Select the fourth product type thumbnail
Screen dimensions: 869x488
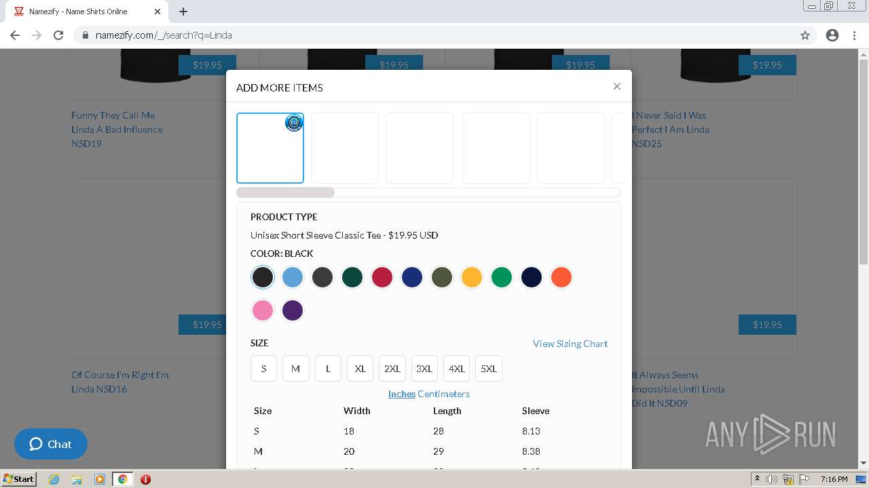(x=496, y=148)
